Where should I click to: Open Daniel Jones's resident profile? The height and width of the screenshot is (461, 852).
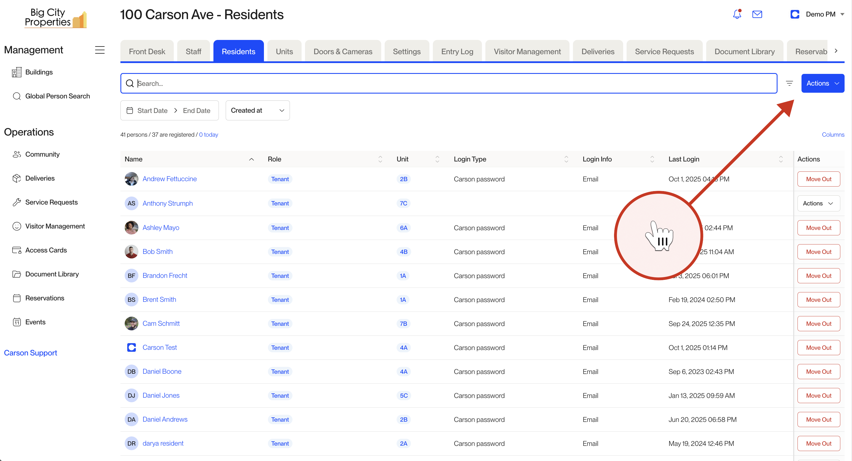tap(161, 395)
